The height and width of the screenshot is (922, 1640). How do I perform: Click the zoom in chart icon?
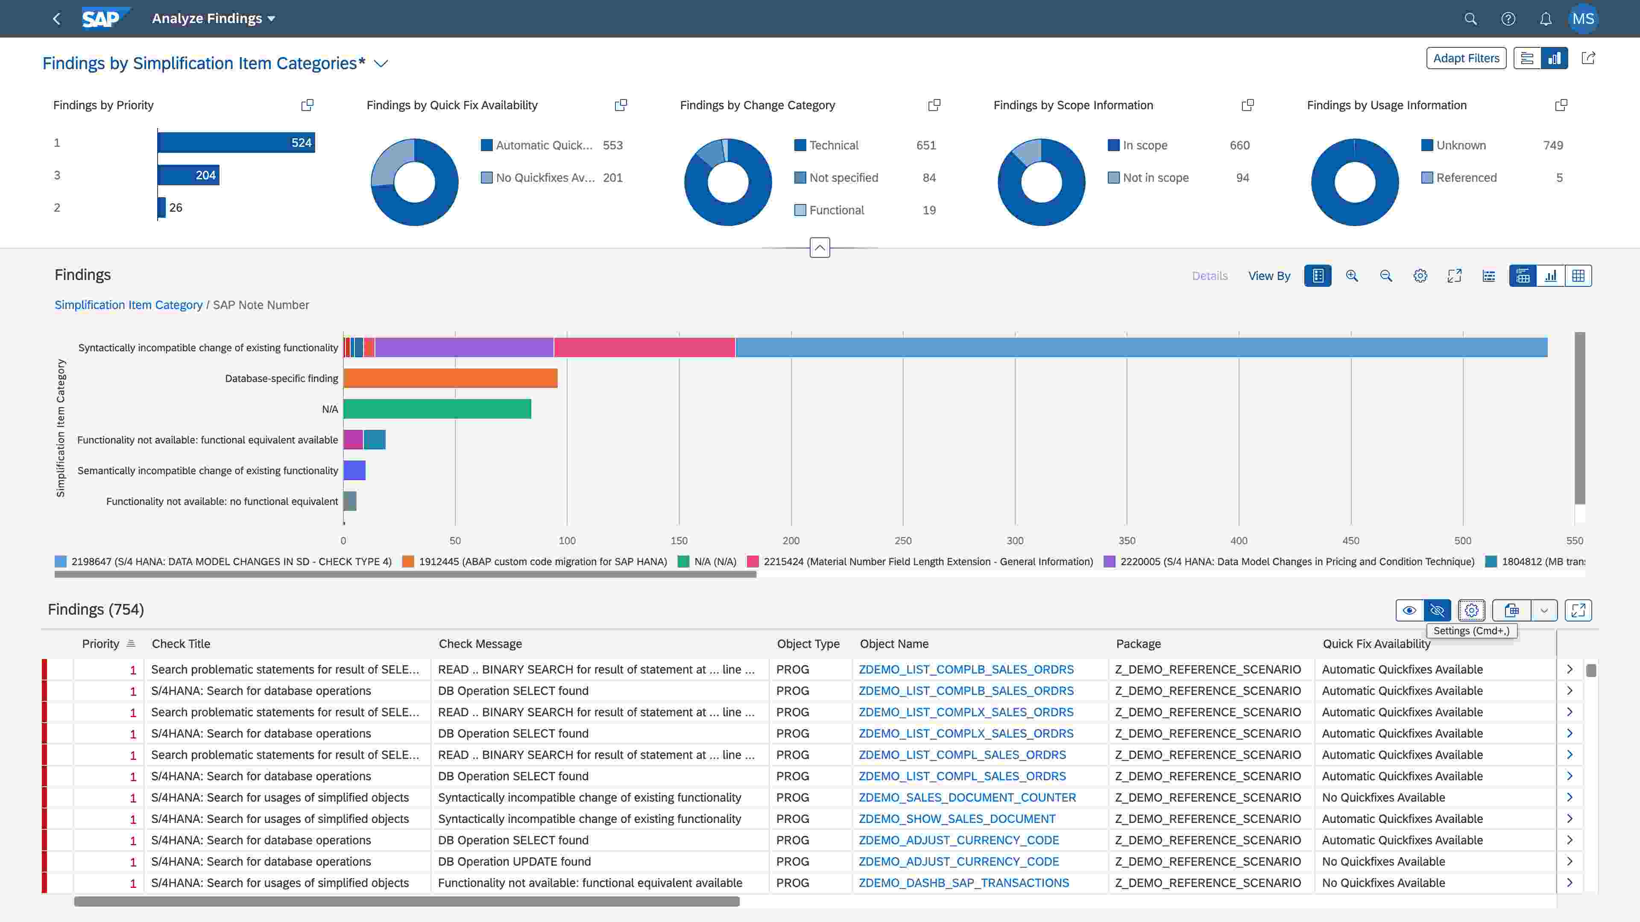pos(1352,275)
